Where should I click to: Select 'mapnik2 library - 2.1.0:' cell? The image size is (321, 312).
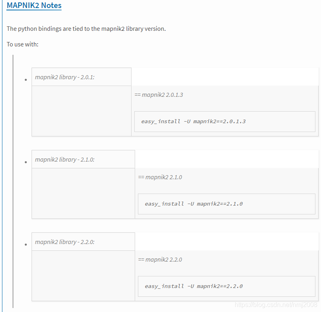pos(83,159)
